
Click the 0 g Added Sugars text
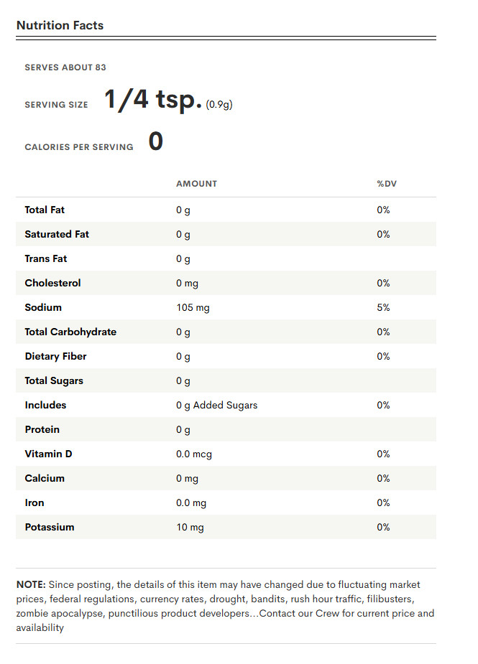[x=217, y=406]
